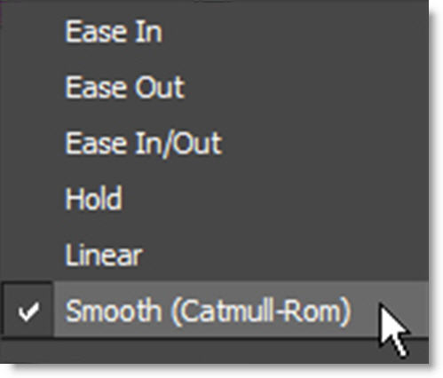
Task: Choose Ease Out from the menu
Action: (214, 87)
